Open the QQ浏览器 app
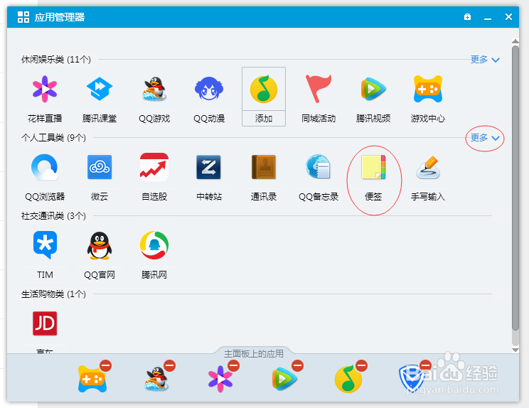 pyautogui.click(x=45, y=167)
